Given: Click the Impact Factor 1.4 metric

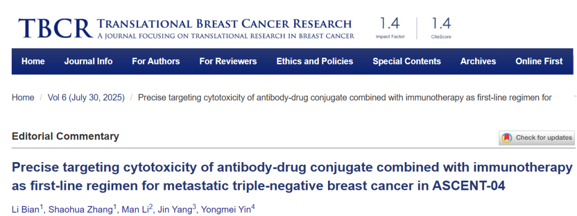Looking at the screenshot, I should [x=389, y=28].
